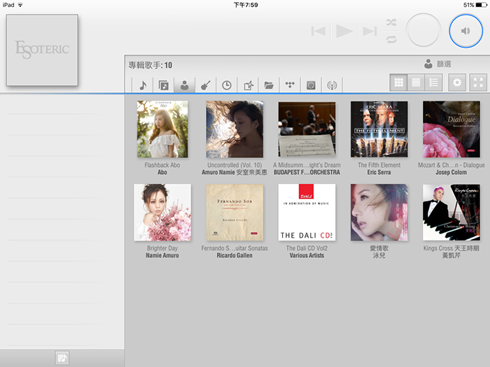Click the '專輯歌手: 10' header text
Viewport: 490px width, 367px height.
click(x=150, y=65)
